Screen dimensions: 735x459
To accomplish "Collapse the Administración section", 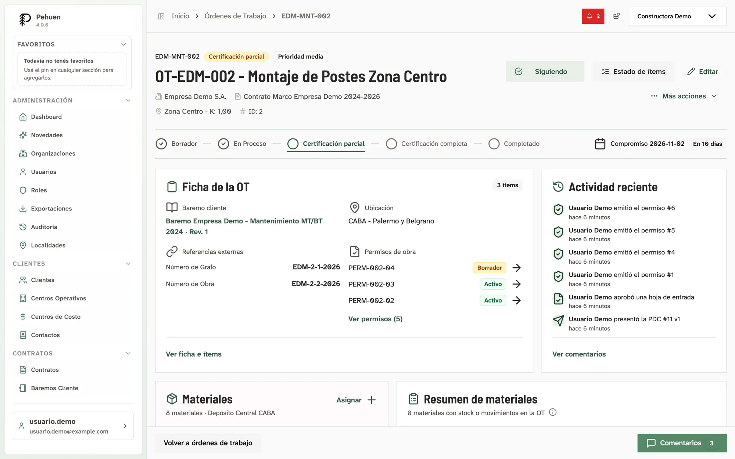I will [x=128, y=101].
